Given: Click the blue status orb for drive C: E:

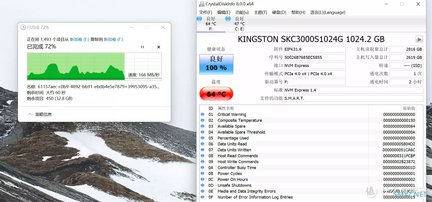Looking at the screenshot, I should point(228,19).
